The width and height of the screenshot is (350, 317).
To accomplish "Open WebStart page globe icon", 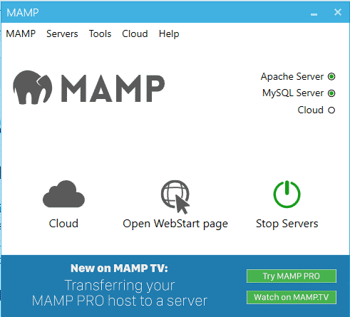I will pyautogui.click(x=175, y=197).
